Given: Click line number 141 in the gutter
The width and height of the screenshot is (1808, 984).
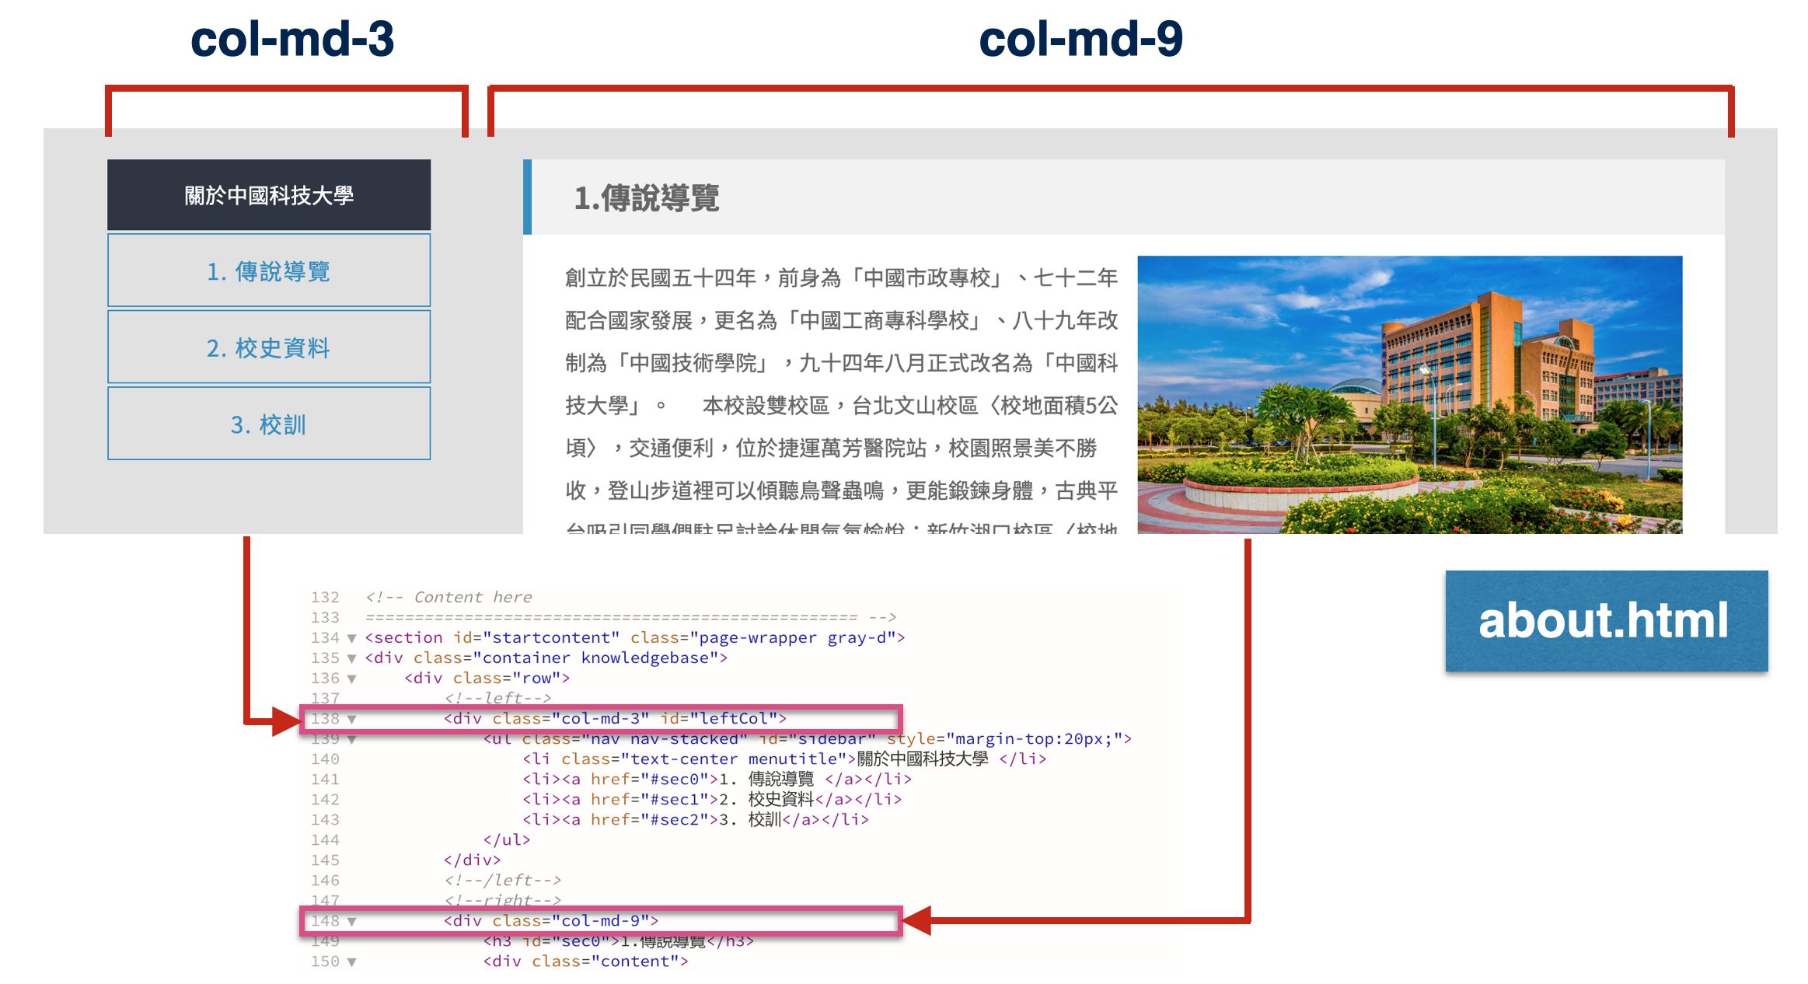Looking at the screenshot, I should coord(325,779).
